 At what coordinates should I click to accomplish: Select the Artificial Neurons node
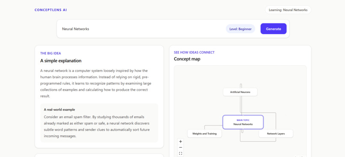(240, 92)
